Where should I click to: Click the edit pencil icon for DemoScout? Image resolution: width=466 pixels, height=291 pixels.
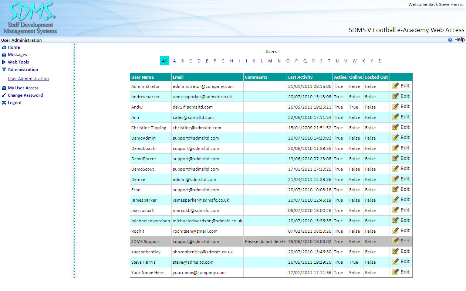(x=395, y=168)
